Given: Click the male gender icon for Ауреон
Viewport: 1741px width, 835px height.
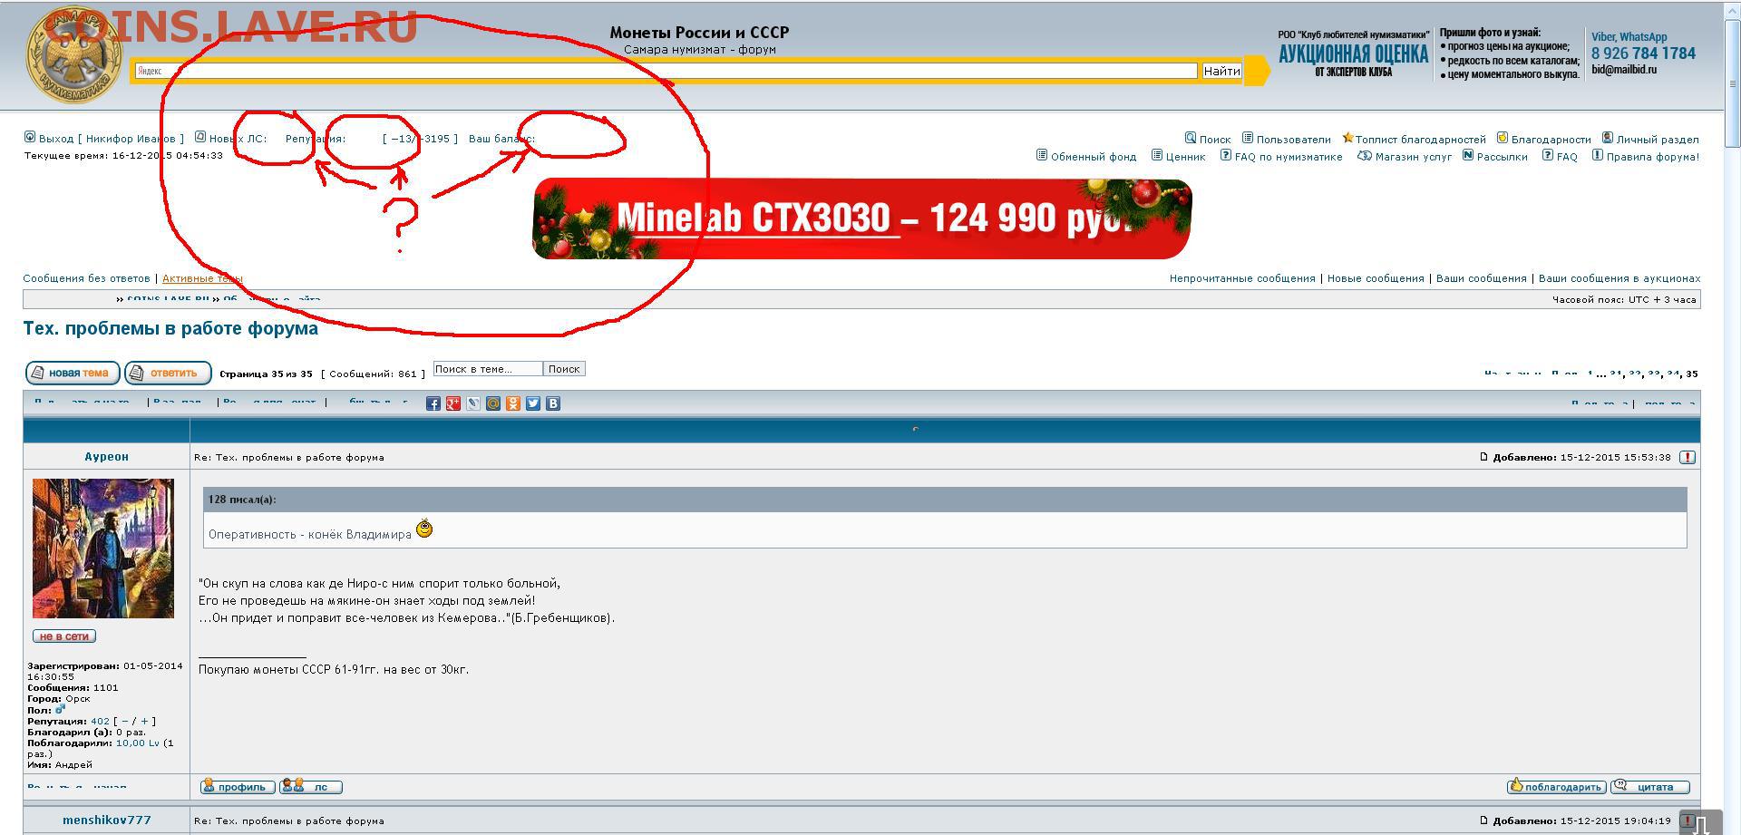Looking at the screenshot, I should tap(60, 709).
